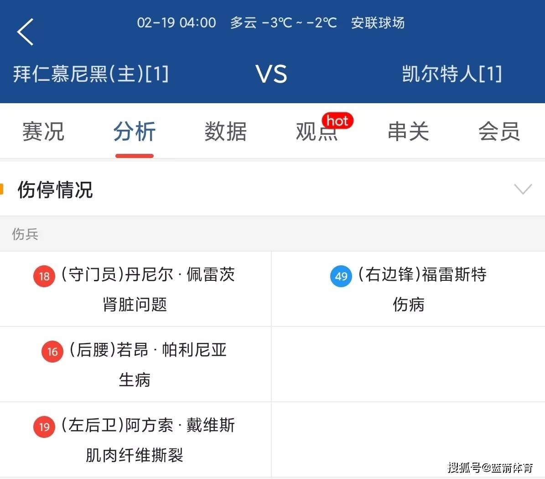Tap the VS symbol between teams
Image resolution: width=545 pixels, height=479 pixels.
point(271,74)
